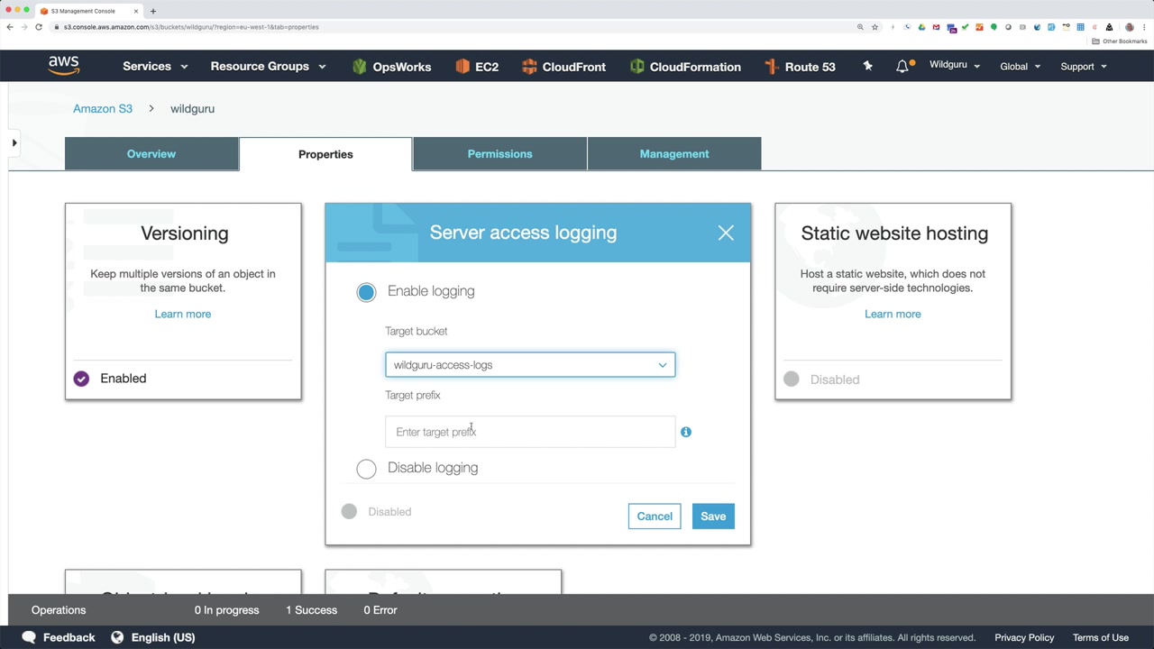Click the Feedback speech bubble icon
Image resolution: width=1154 pixels, height=649 pixels.
click(29, 637)
